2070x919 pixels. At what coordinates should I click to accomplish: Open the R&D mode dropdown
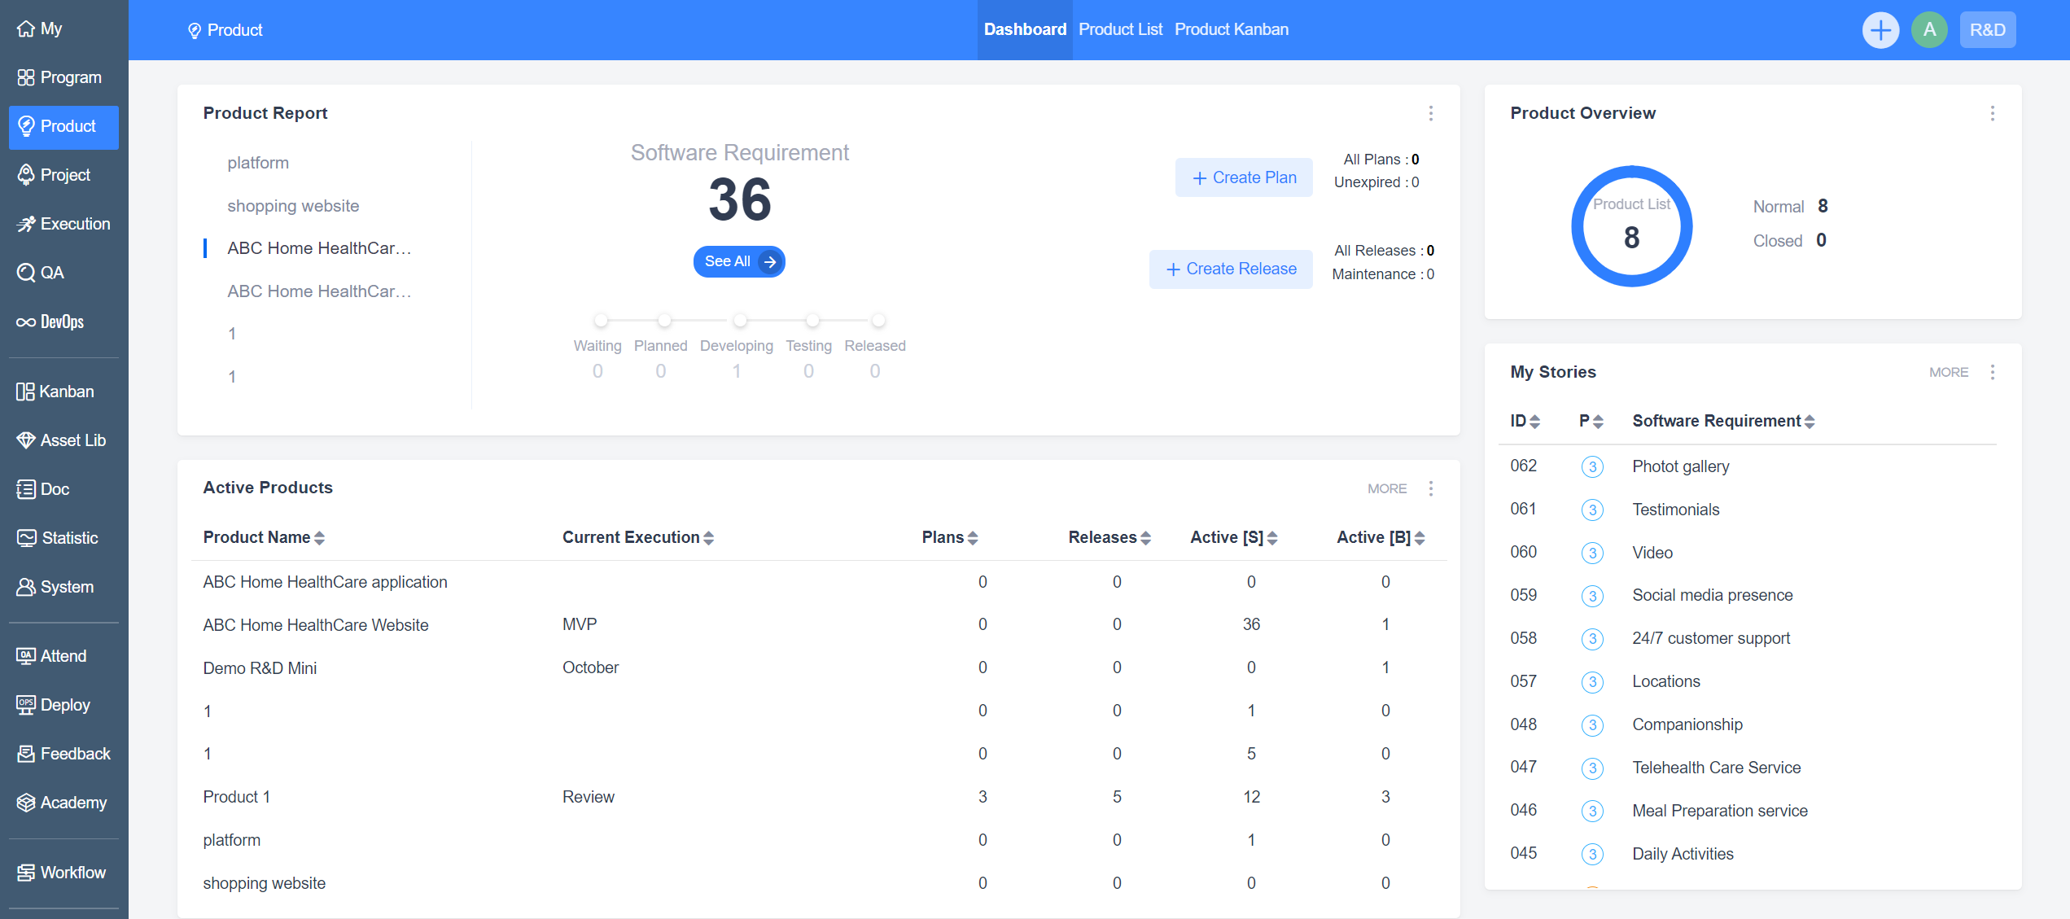pyautogui.click(x=1987, y=30)
